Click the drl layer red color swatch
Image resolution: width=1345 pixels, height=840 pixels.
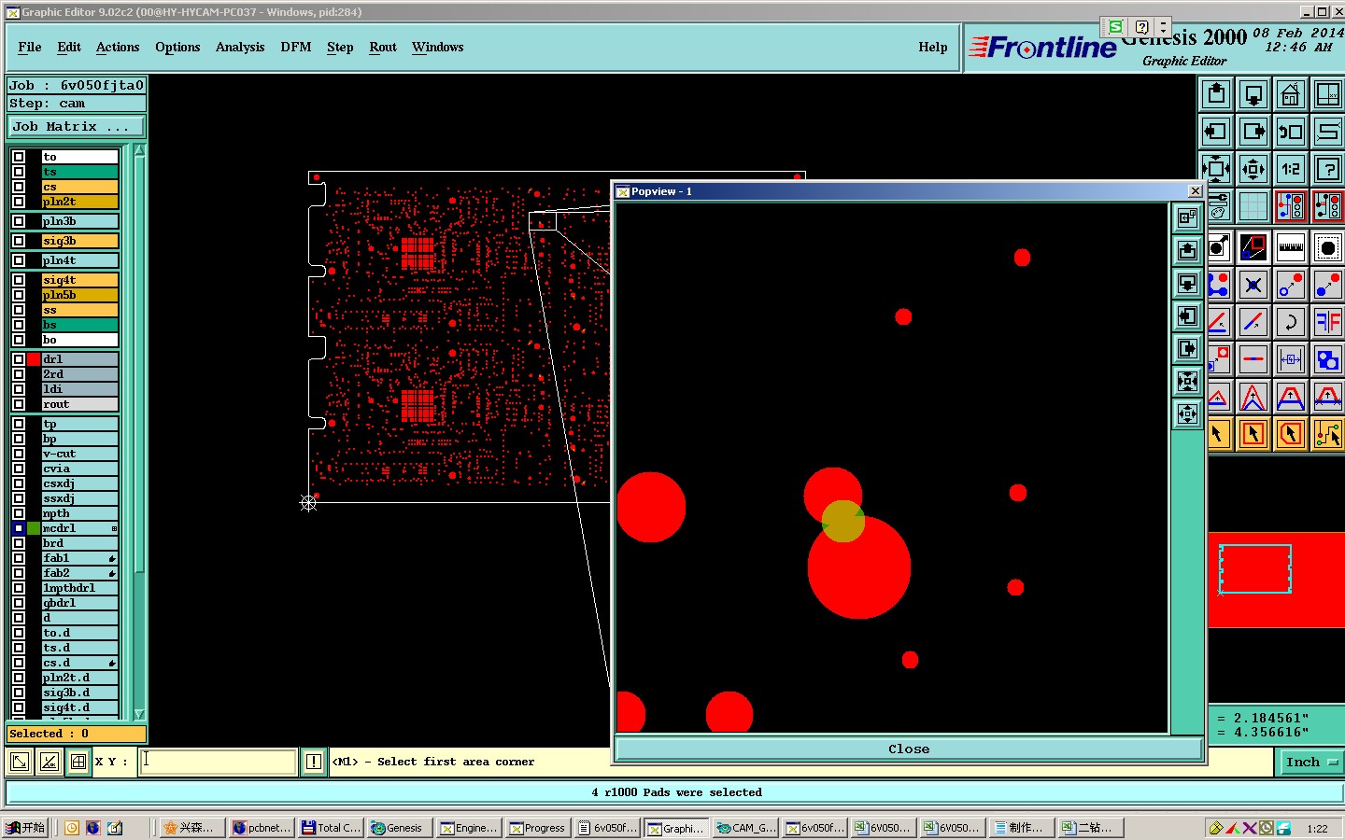click(x=34, y=359)
